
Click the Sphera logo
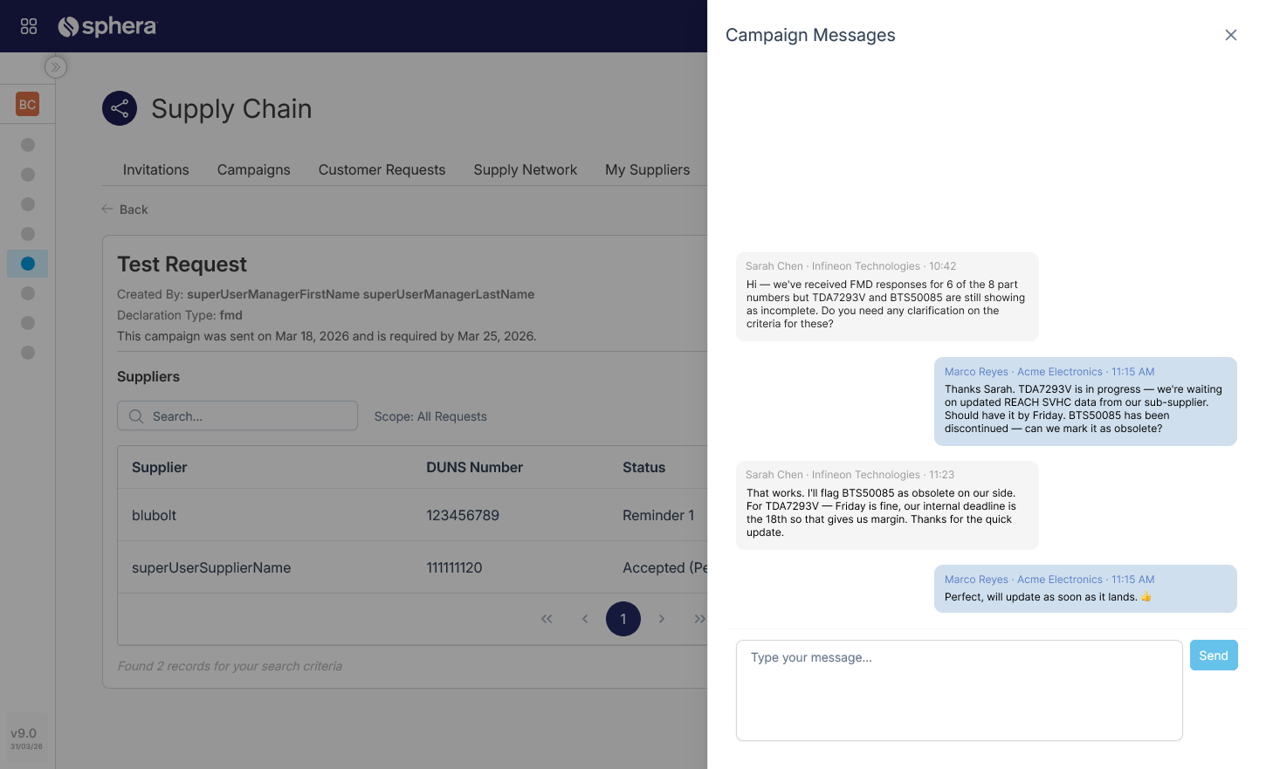point(107,26)
